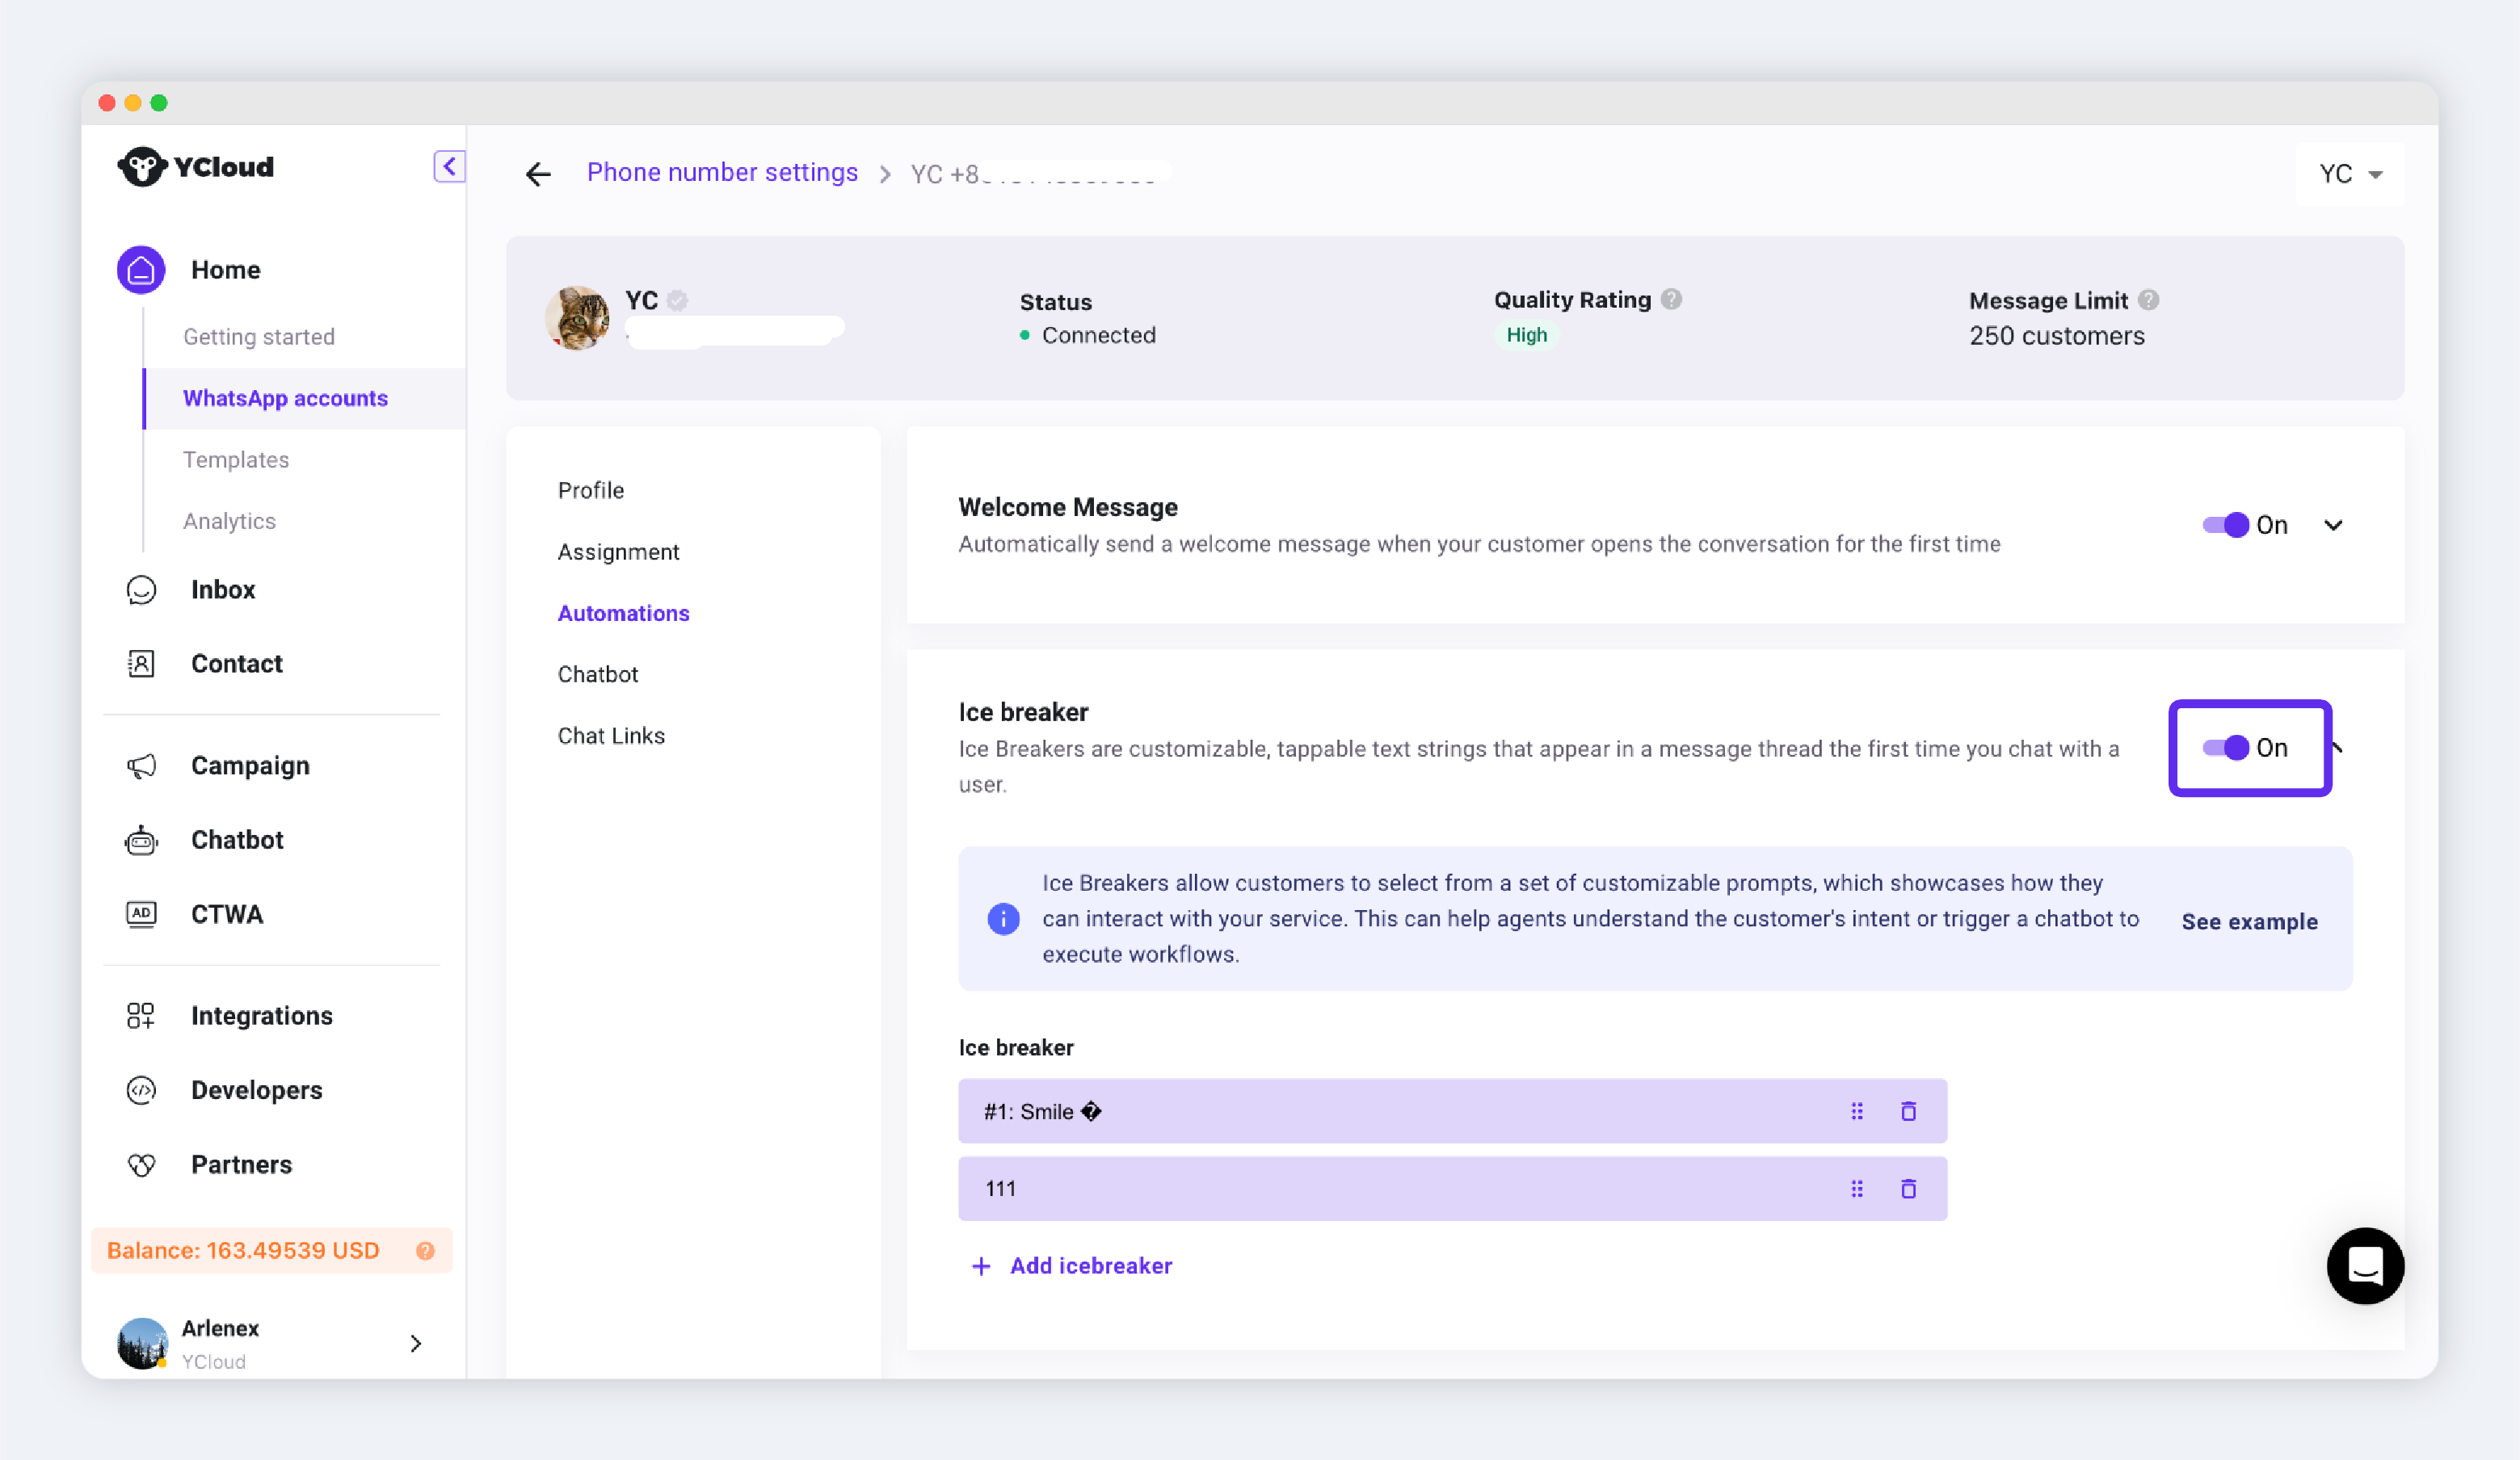This screenshot has height=1460, width=2520.
Task: Open Templates in the sidebar
Action: click(x=236, y=459)
